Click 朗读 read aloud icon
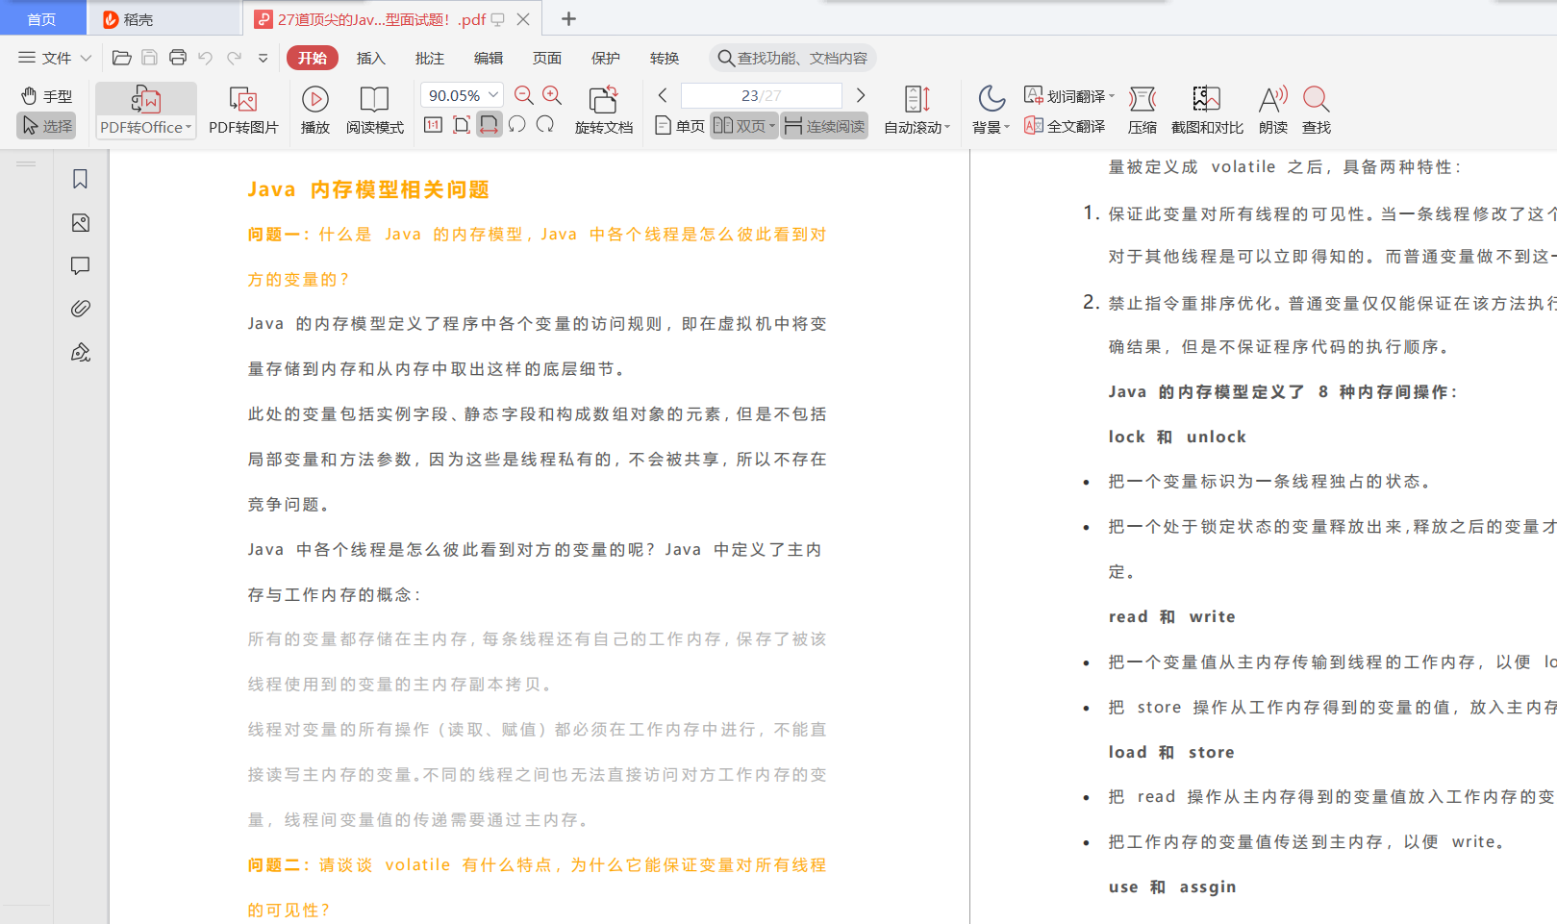 point(1273,111)
